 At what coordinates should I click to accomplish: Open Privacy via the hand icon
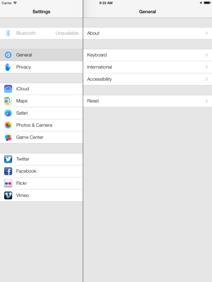[8, 67]
